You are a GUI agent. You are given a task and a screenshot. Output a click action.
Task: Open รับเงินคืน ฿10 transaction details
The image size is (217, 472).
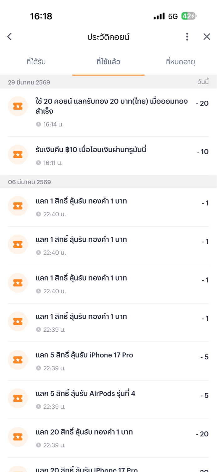91,150
